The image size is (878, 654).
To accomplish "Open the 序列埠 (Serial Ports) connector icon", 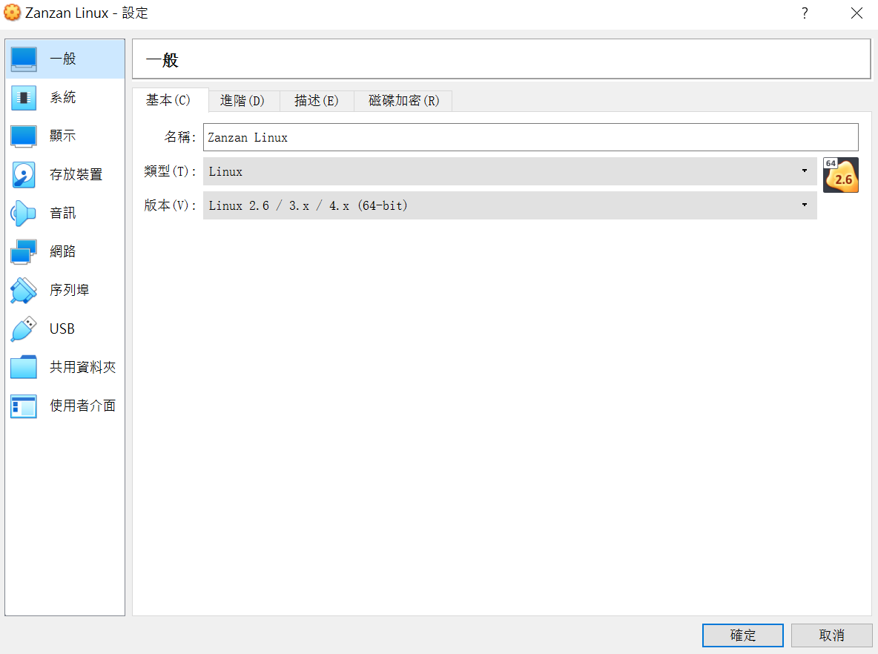I will [24, 290].
